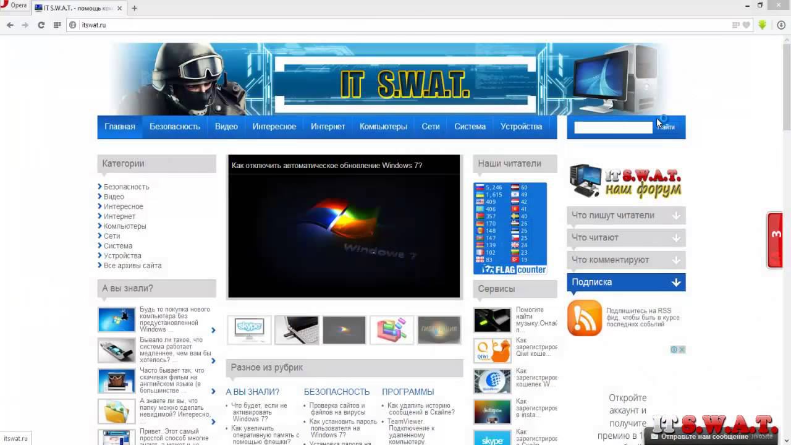Click the IT S.W.A.T. header logo
Viewport: 791px width, 445px height.
pyautogui.click(x=405, y=86)
